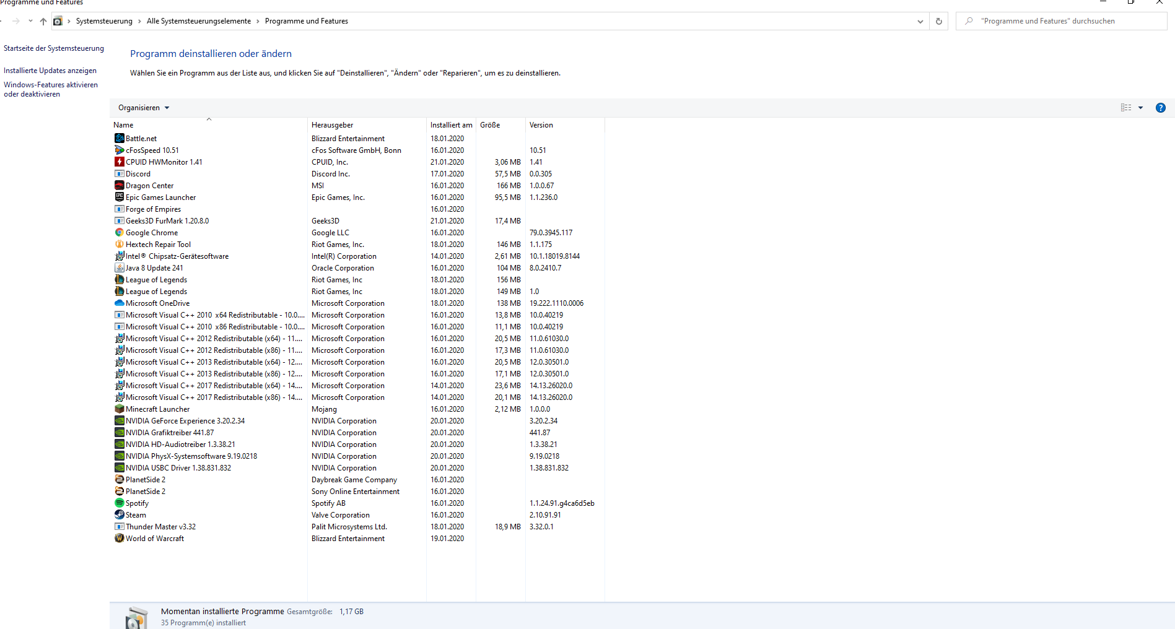
Task: Sort by Installiert am column header
Action: click(x=451, y=124)
